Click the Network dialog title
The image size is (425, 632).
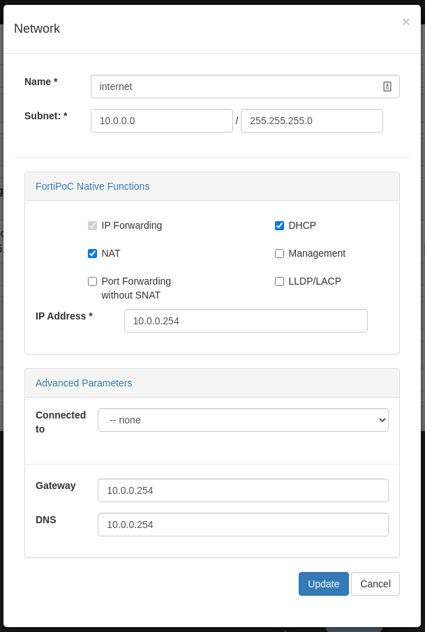pyautogui.click(x=37, y=29)
